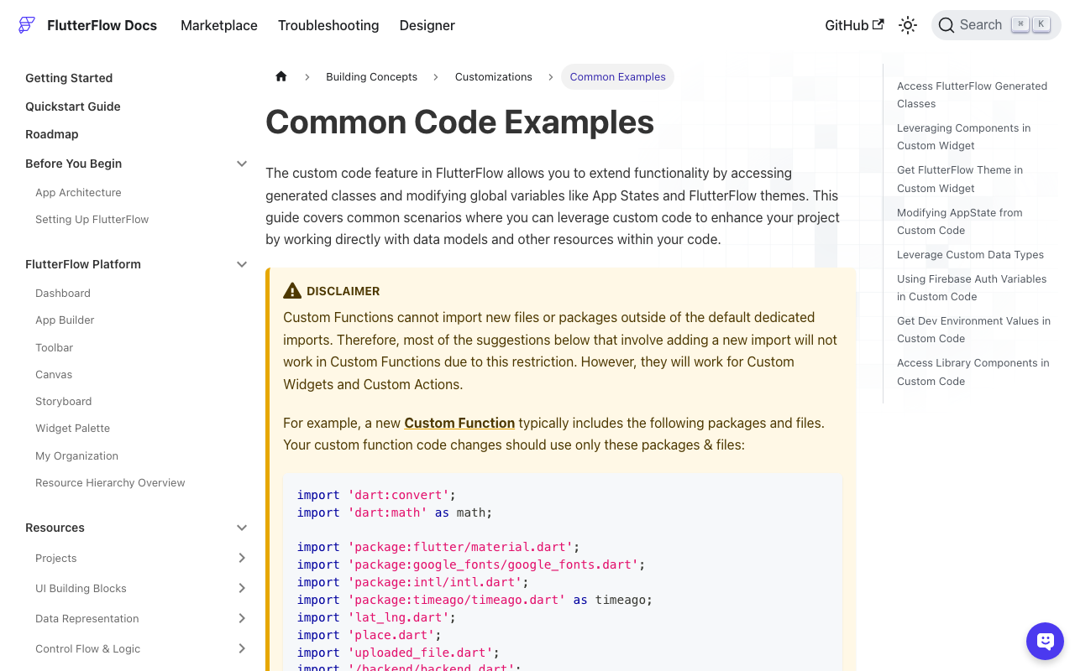
Task: Open Roadmap in sidebar
Action: pos(52,134)
